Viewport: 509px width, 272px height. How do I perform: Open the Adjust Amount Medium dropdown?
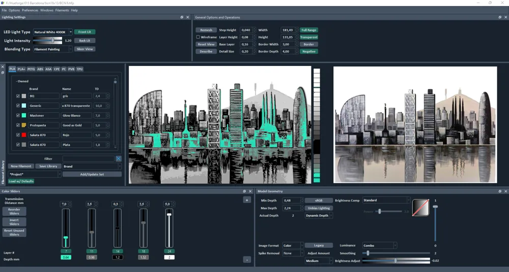[x=319, y=261]
